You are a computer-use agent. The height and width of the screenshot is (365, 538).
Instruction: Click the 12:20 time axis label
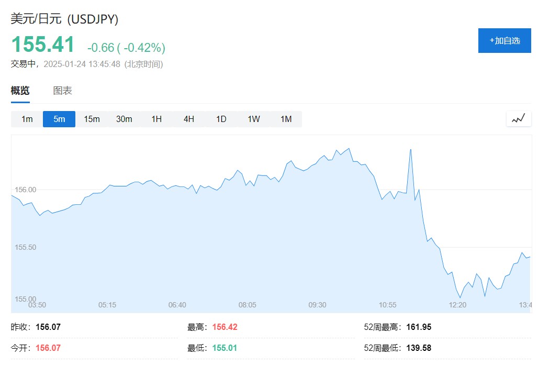tap(457, 305)
